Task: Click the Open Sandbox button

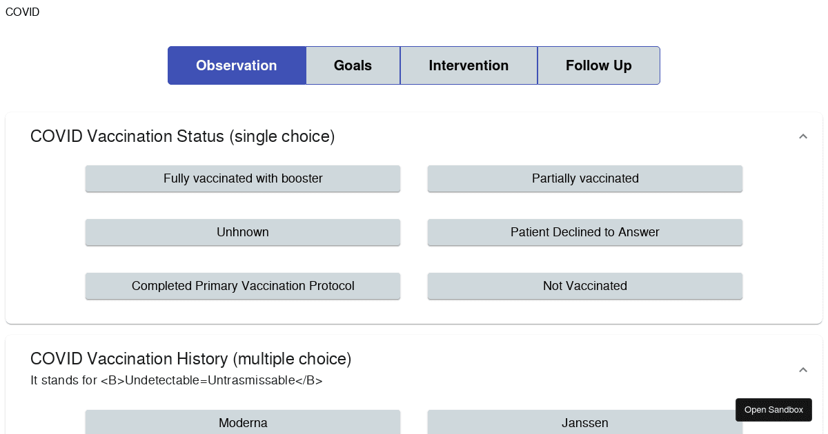Action: pos(773,410)
